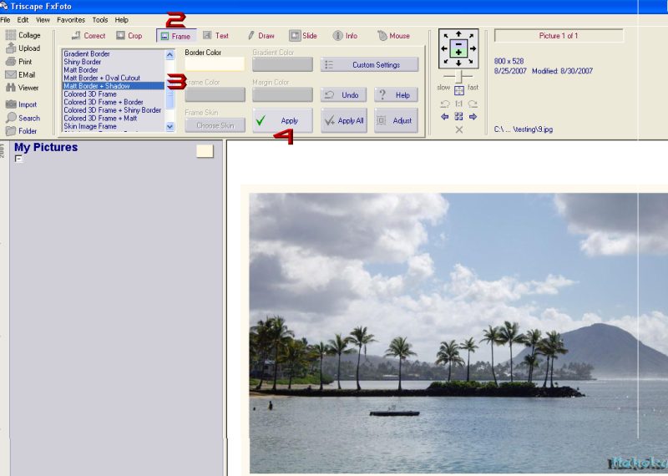Launch the Viewer from sidebar

click(10, 88)
